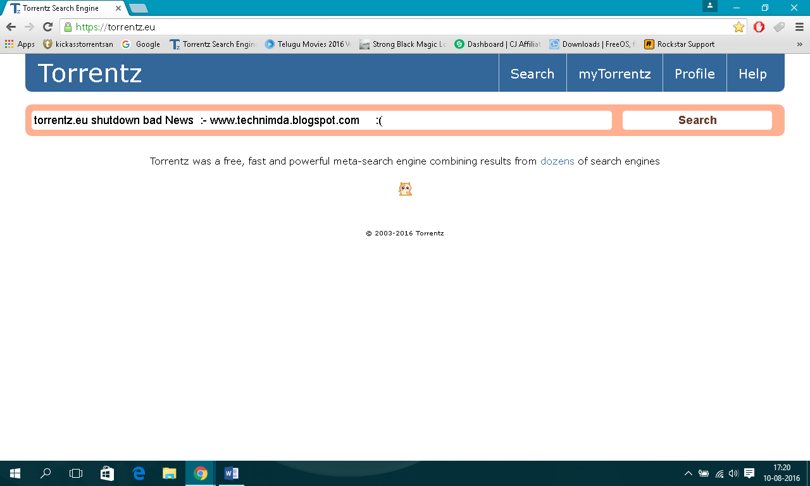Click the Torrentz search text field

point(321,120)
